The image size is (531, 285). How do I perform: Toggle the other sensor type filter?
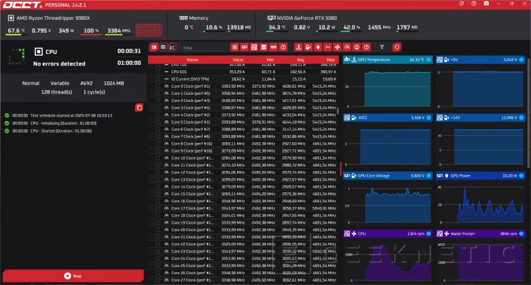366,47
